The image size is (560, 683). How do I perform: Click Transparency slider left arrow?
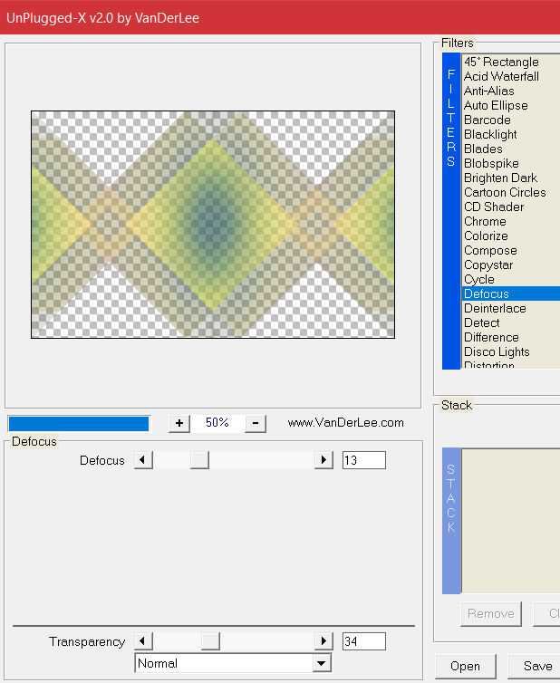143,641
